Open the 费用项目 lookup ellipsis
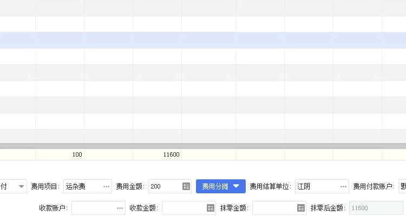Viewport: 406px width, 216px height. [x=106, y=186]
